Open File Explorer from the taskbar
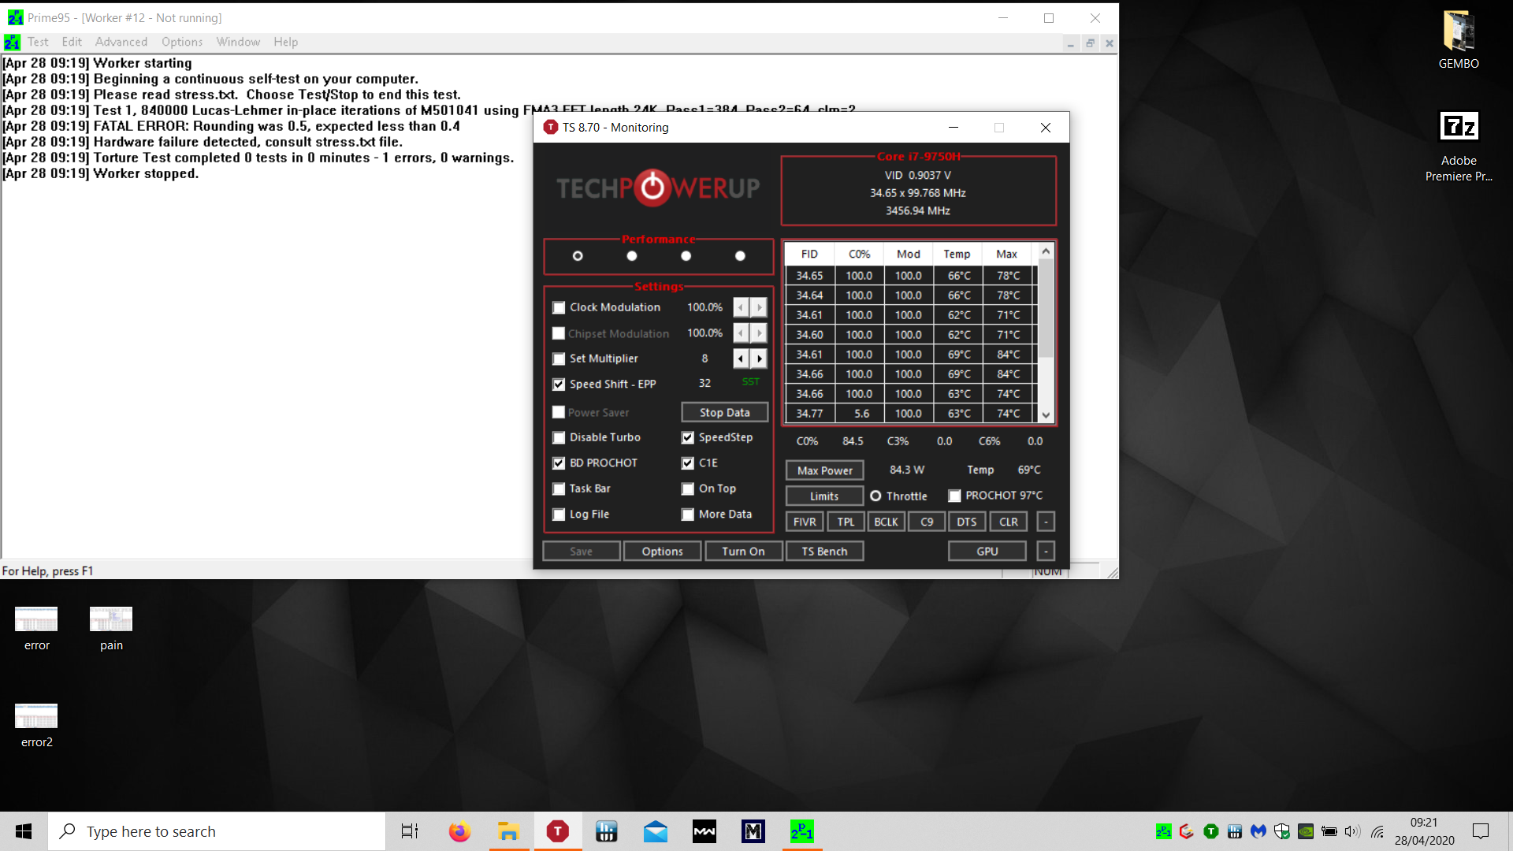This screenshot has height=851, width=1513. [x=508, y=831]
